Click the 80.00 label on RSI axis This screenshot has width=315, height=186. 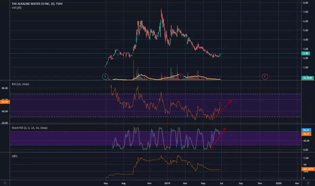(5, 88)
